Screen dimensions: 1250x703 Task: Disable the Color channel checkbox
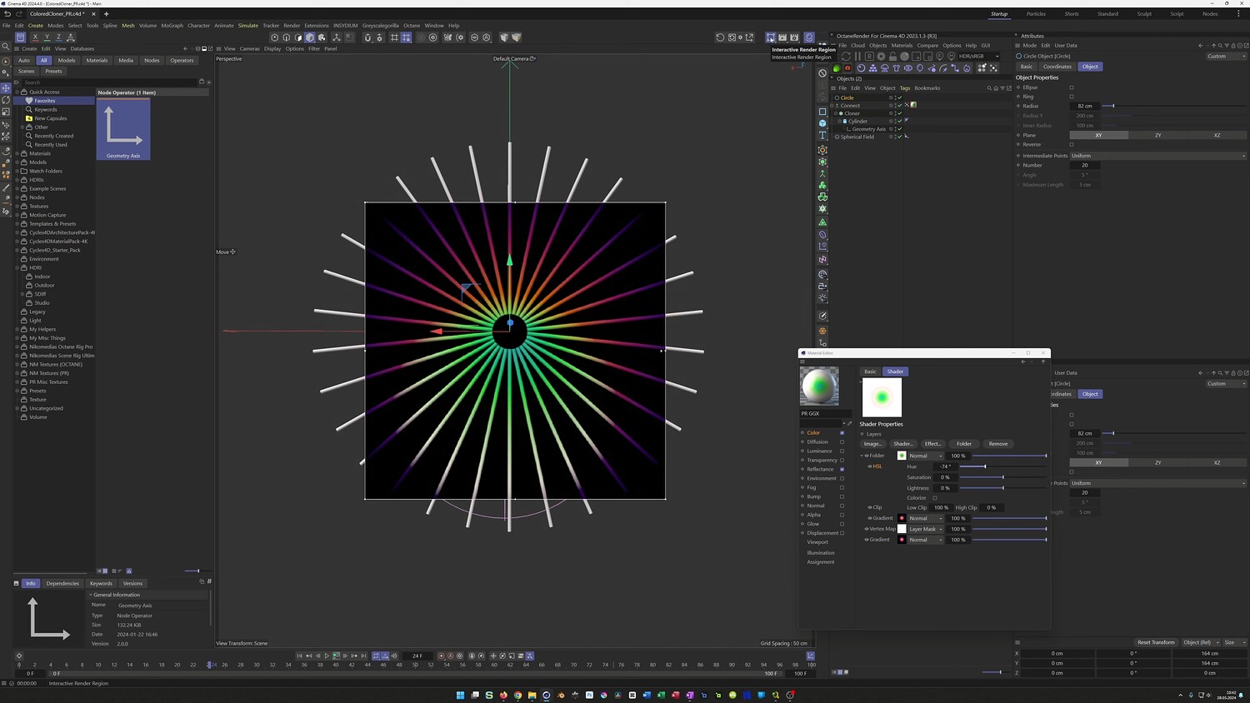842,433
